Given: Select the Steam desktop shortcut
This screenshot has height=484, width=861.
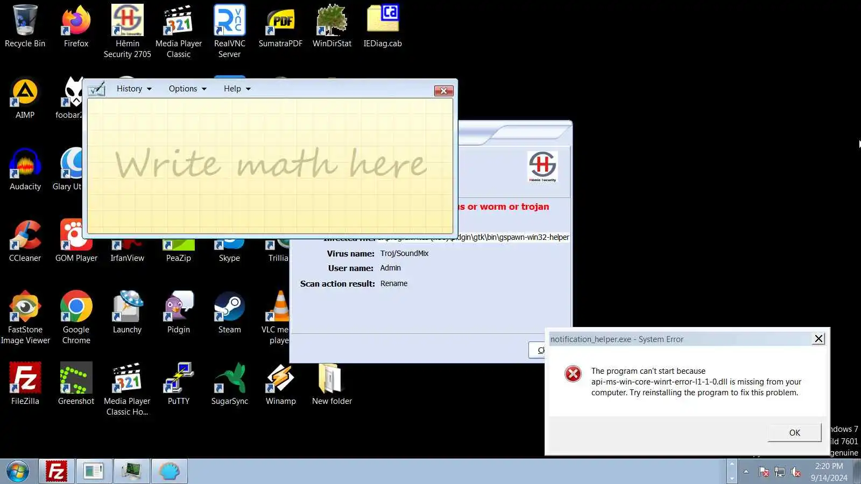Looking at the screenshot, I should pos(230,312).
